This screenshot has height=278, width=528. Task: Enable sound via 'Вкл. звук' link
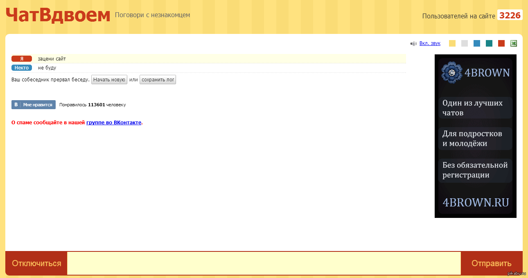pyautogui.click(x=430, y=43)
